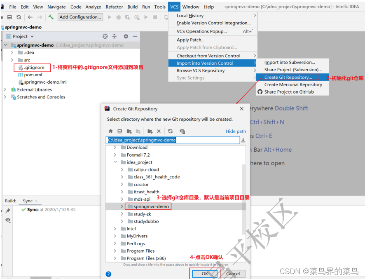Screen dimensions: 365x279
Task: Click the Stop square icon
Action: [x=155, y=17]
